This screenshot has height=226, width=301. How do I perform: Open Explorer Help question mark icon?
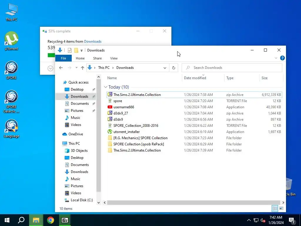(x=282, y=58)
